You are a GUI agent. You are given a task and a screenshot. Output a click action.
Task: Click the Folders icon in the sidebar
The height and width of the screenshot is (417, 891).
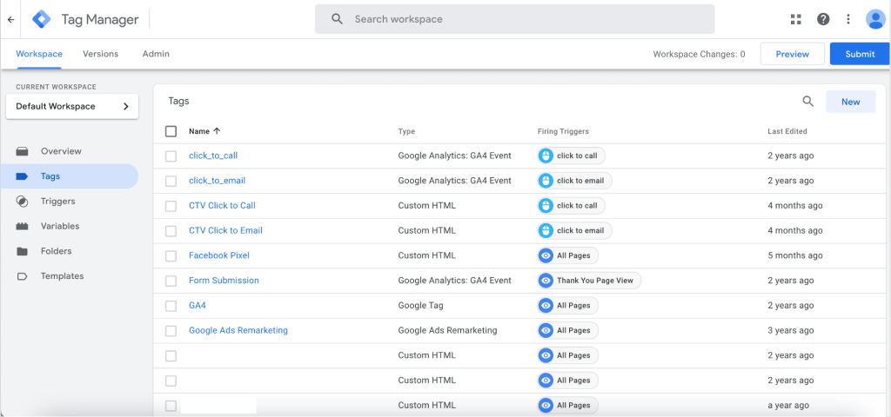pyautogui.click(x=22, y=251)
